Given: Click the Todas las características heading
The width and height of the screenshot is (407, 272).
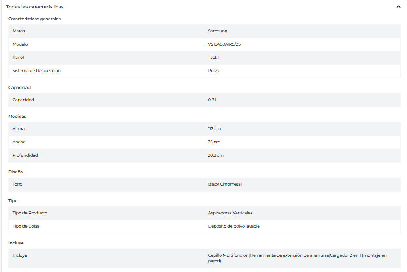Looking at the screenshot, I should point(35,7).
